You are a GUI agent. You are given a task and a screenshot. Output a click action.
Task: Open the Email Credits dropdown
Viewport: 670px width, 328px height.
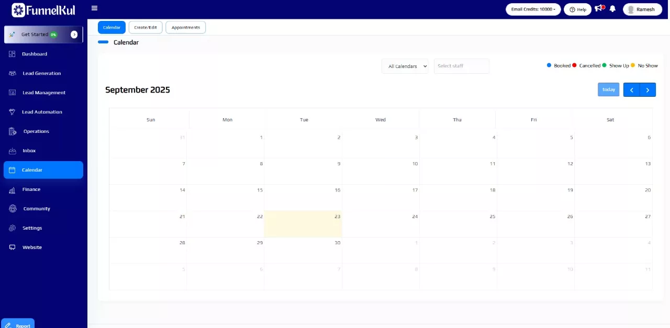tap(533, 9)
